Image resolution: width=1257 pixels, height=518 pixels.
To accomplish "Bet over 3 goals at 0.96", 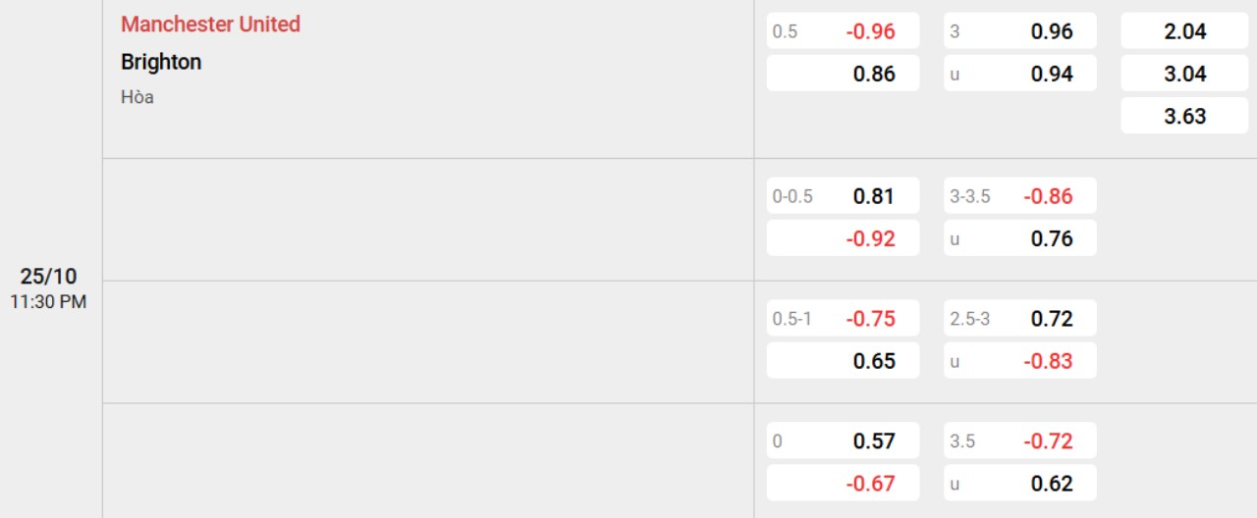I will [x=1019, y=31].
